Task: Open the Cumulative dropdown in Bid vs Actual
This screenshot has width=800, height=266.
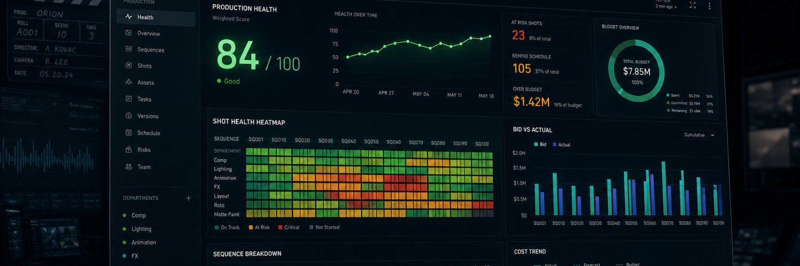Action: coord(698,135)
